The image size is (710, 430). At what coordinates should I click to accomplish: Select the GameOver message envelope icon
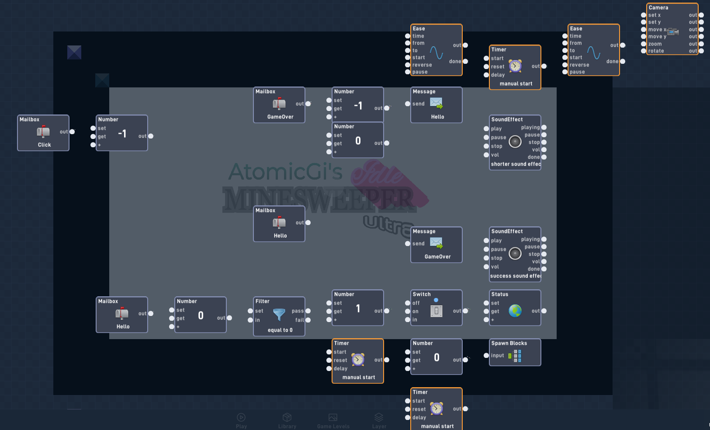click(436, 243)
